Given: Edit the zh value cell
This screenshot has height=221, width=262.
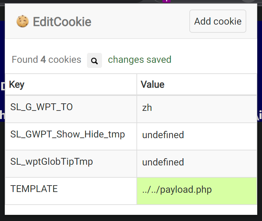Looking at the screenshot, I should 197,109.
